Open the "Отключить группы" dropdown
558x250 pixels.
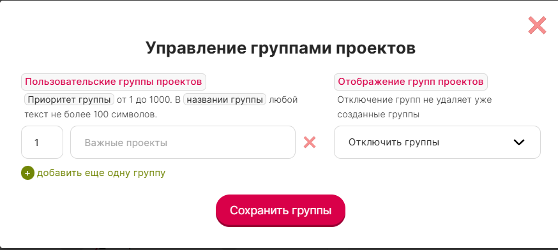[x=437, y=142]
